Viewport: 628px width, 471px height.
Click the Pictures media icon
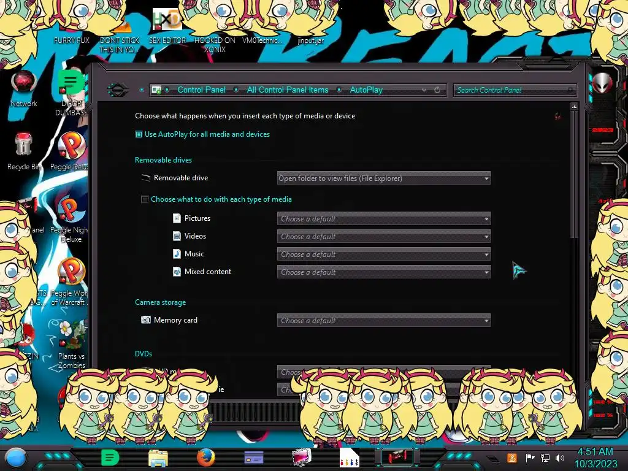pyautogui.click(x=177, y=218)
